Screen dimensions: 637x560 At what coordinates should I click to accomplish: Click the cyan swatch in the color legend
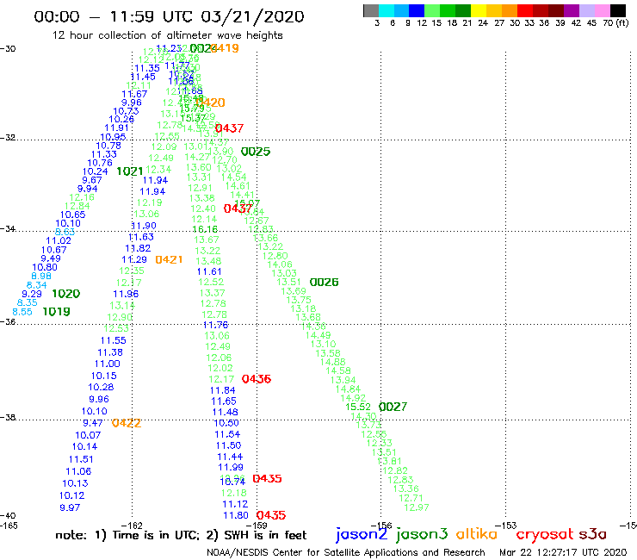tap(387, 10)
